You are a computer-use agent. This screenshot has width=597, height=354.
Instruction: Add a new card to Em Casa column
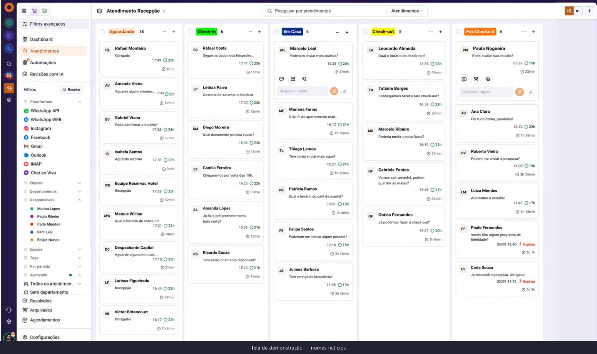(x=347, y=32)
